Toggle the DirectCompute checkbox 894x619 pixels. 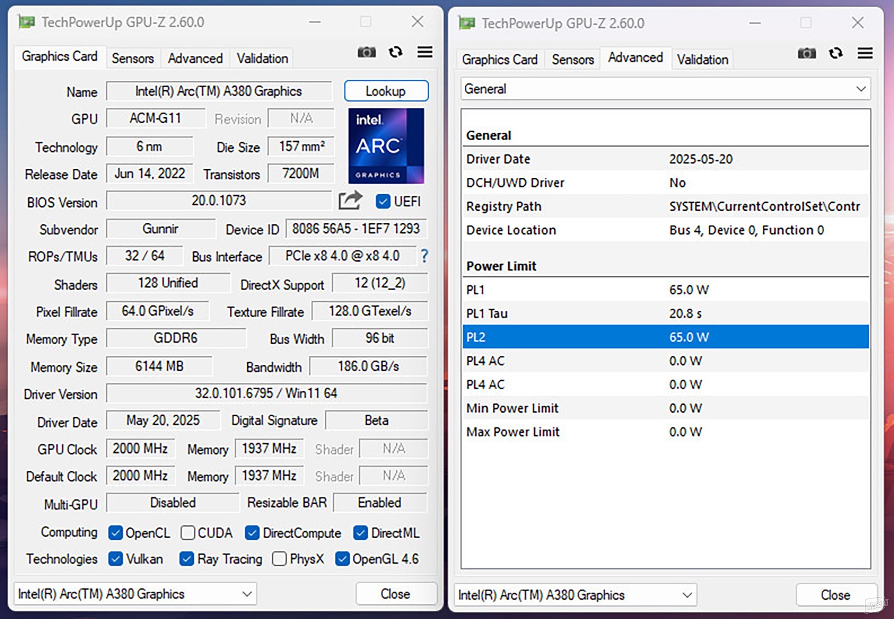(x=252, y=532)
